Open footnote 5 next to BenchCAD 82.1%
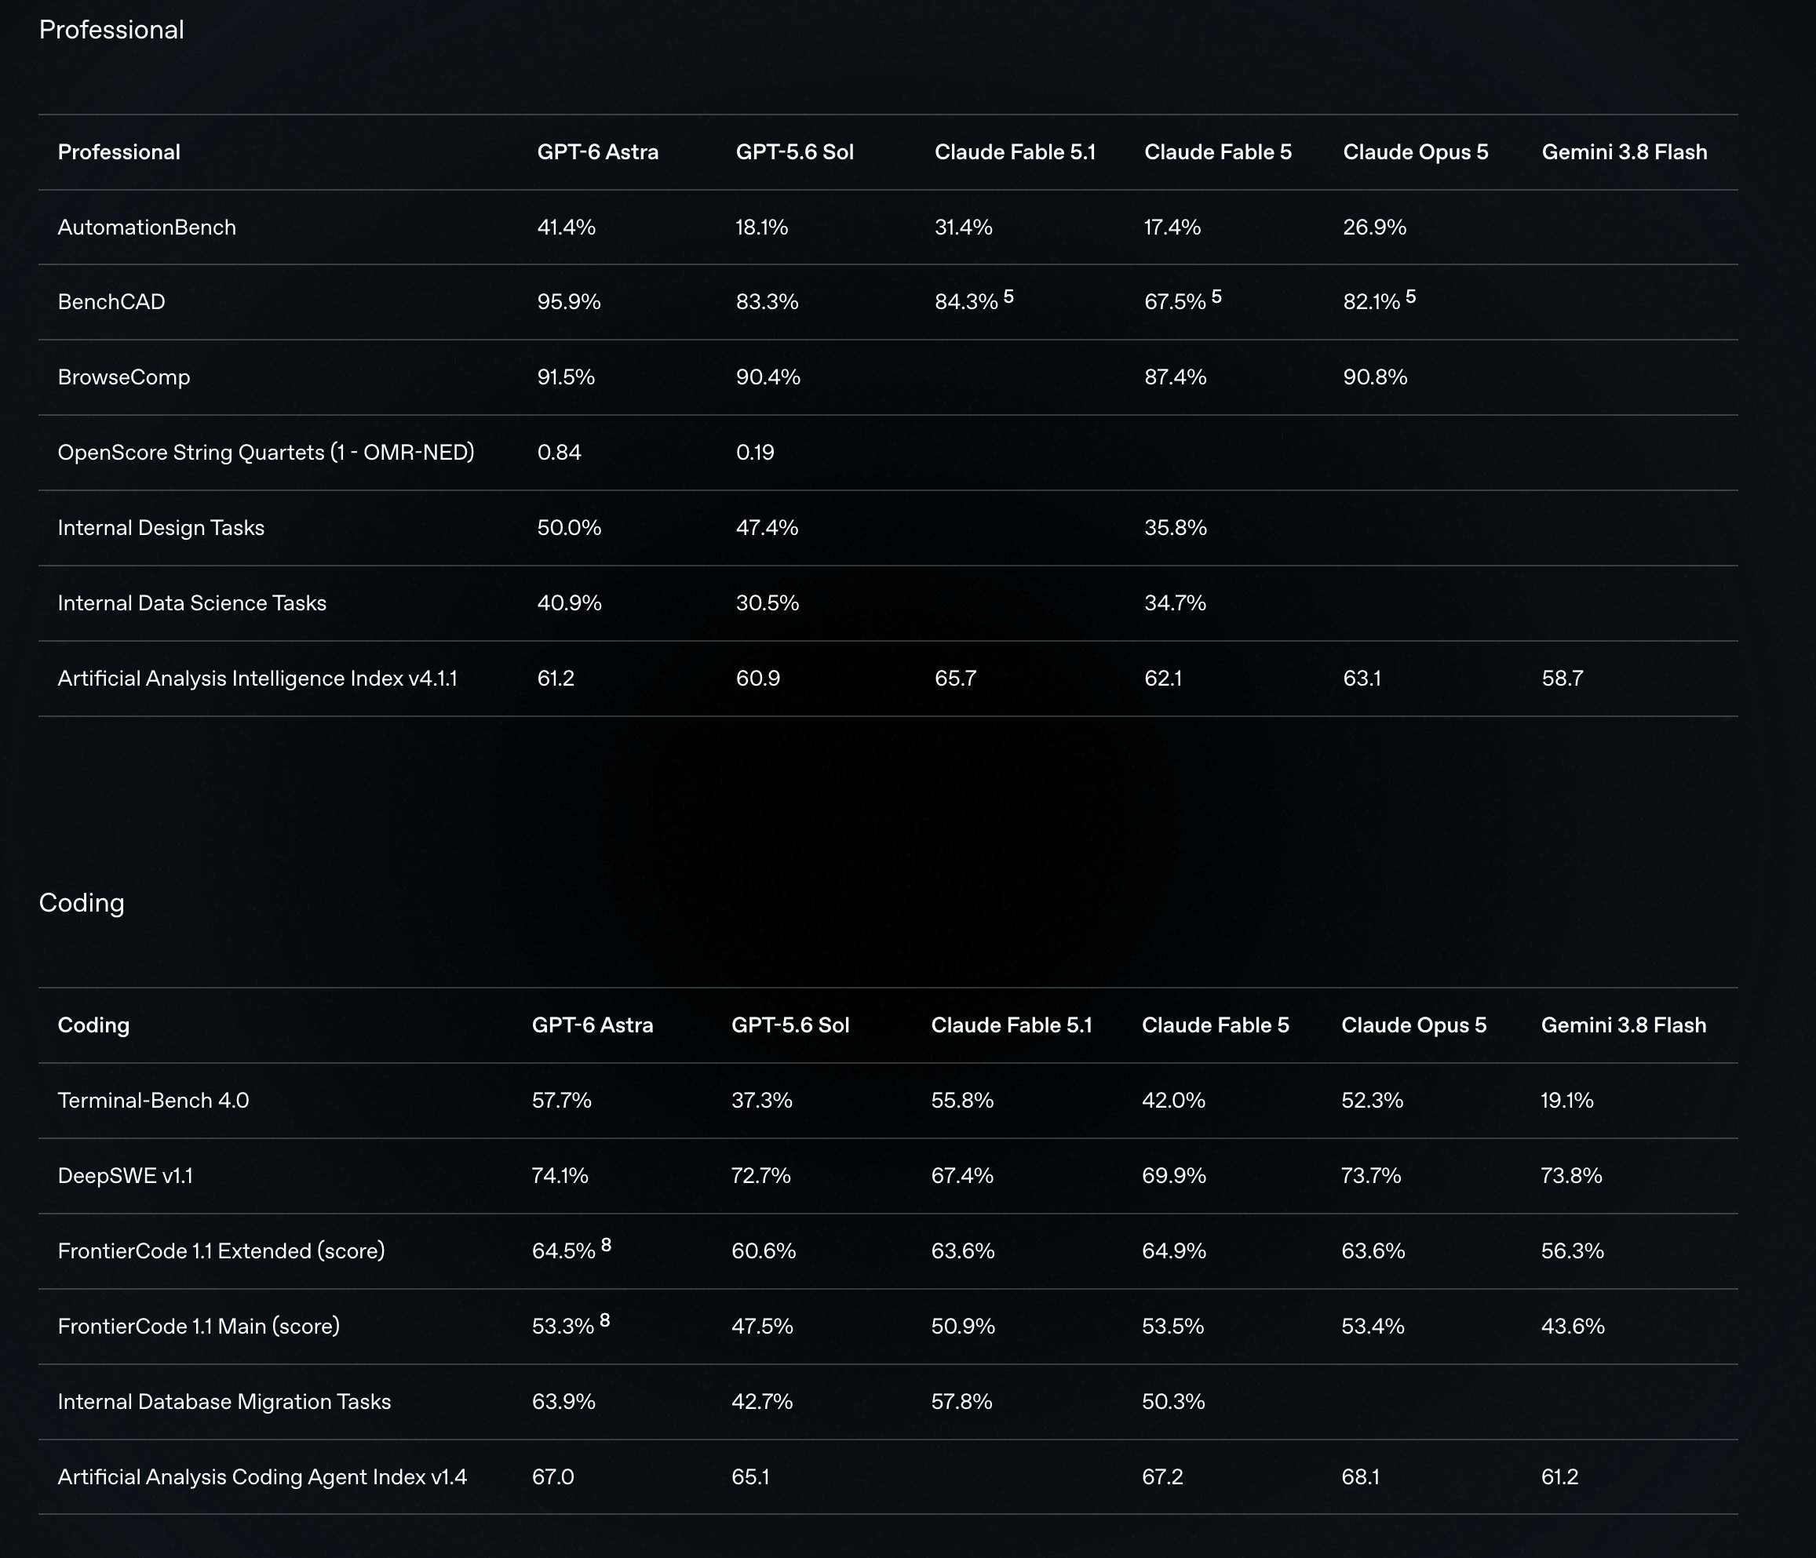 [1411, 297]
